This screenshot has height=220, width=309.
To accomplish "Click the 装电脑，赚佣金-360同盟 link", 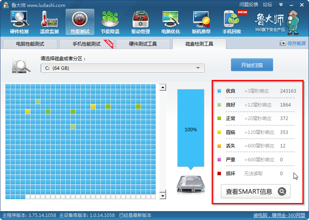I will coord(279,215).
